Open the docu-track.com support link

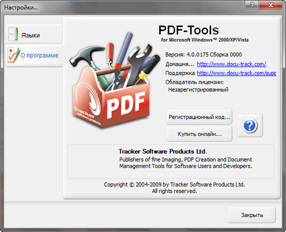[x=236, y=73]
